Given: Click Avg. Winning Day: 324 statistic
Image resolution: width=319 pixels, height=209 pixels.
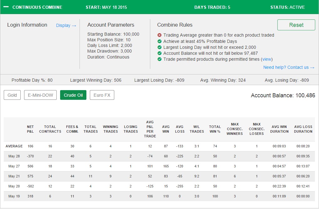Looking at the screenshot, I should point(223,80).
